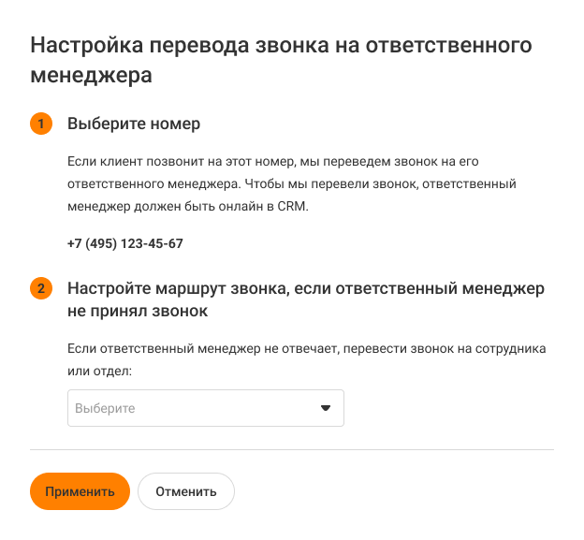
Task: Expand the dropdown using the arrow
Action: [326, 408]
